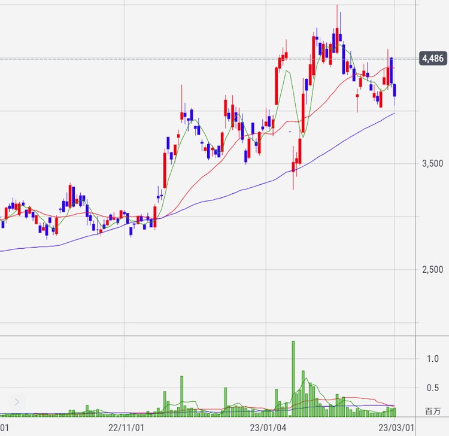Select the 4,486 current price label
The width and height of the screenshot is (449, 436).
point(433,59)
